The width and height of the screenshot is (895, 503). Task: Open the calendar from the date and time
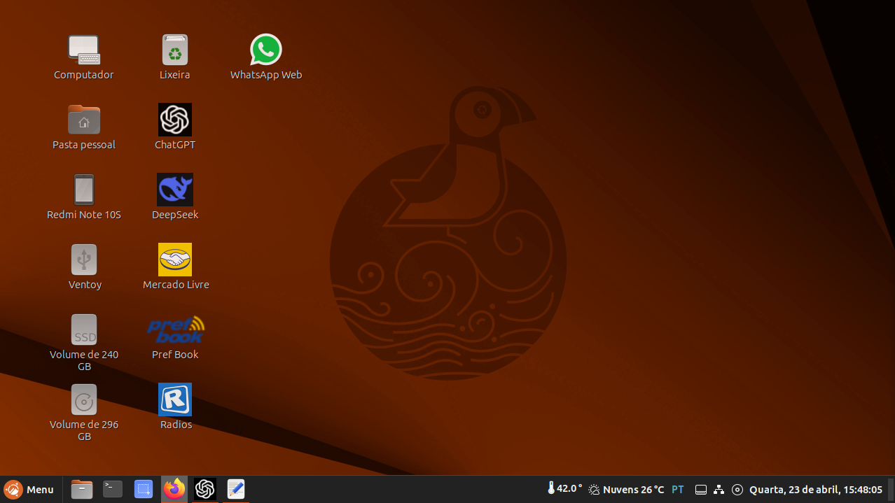point(816,490)
